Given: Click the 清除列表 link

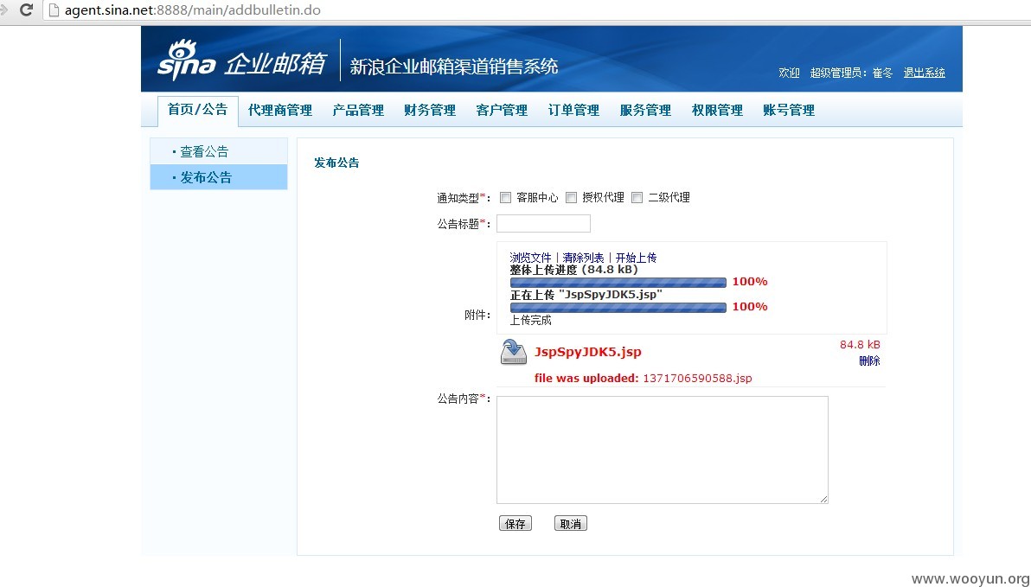Looking at the screenshot, I should [583, 258].
